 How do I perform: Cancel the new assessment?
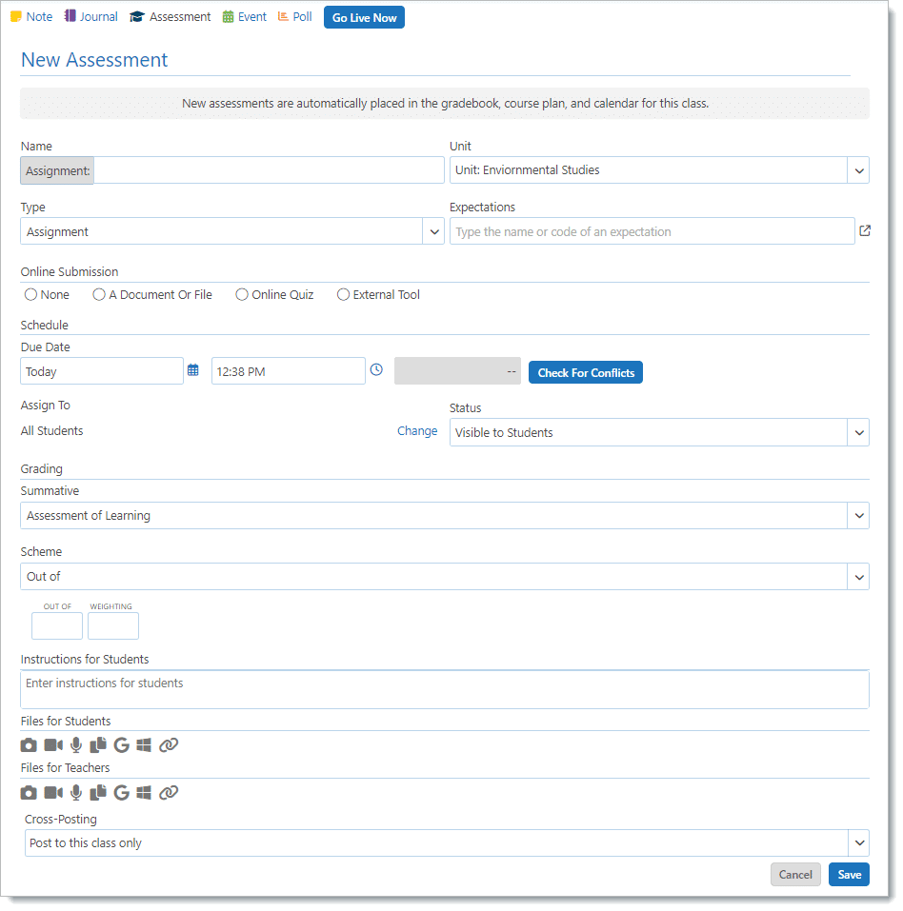(796, 875)
